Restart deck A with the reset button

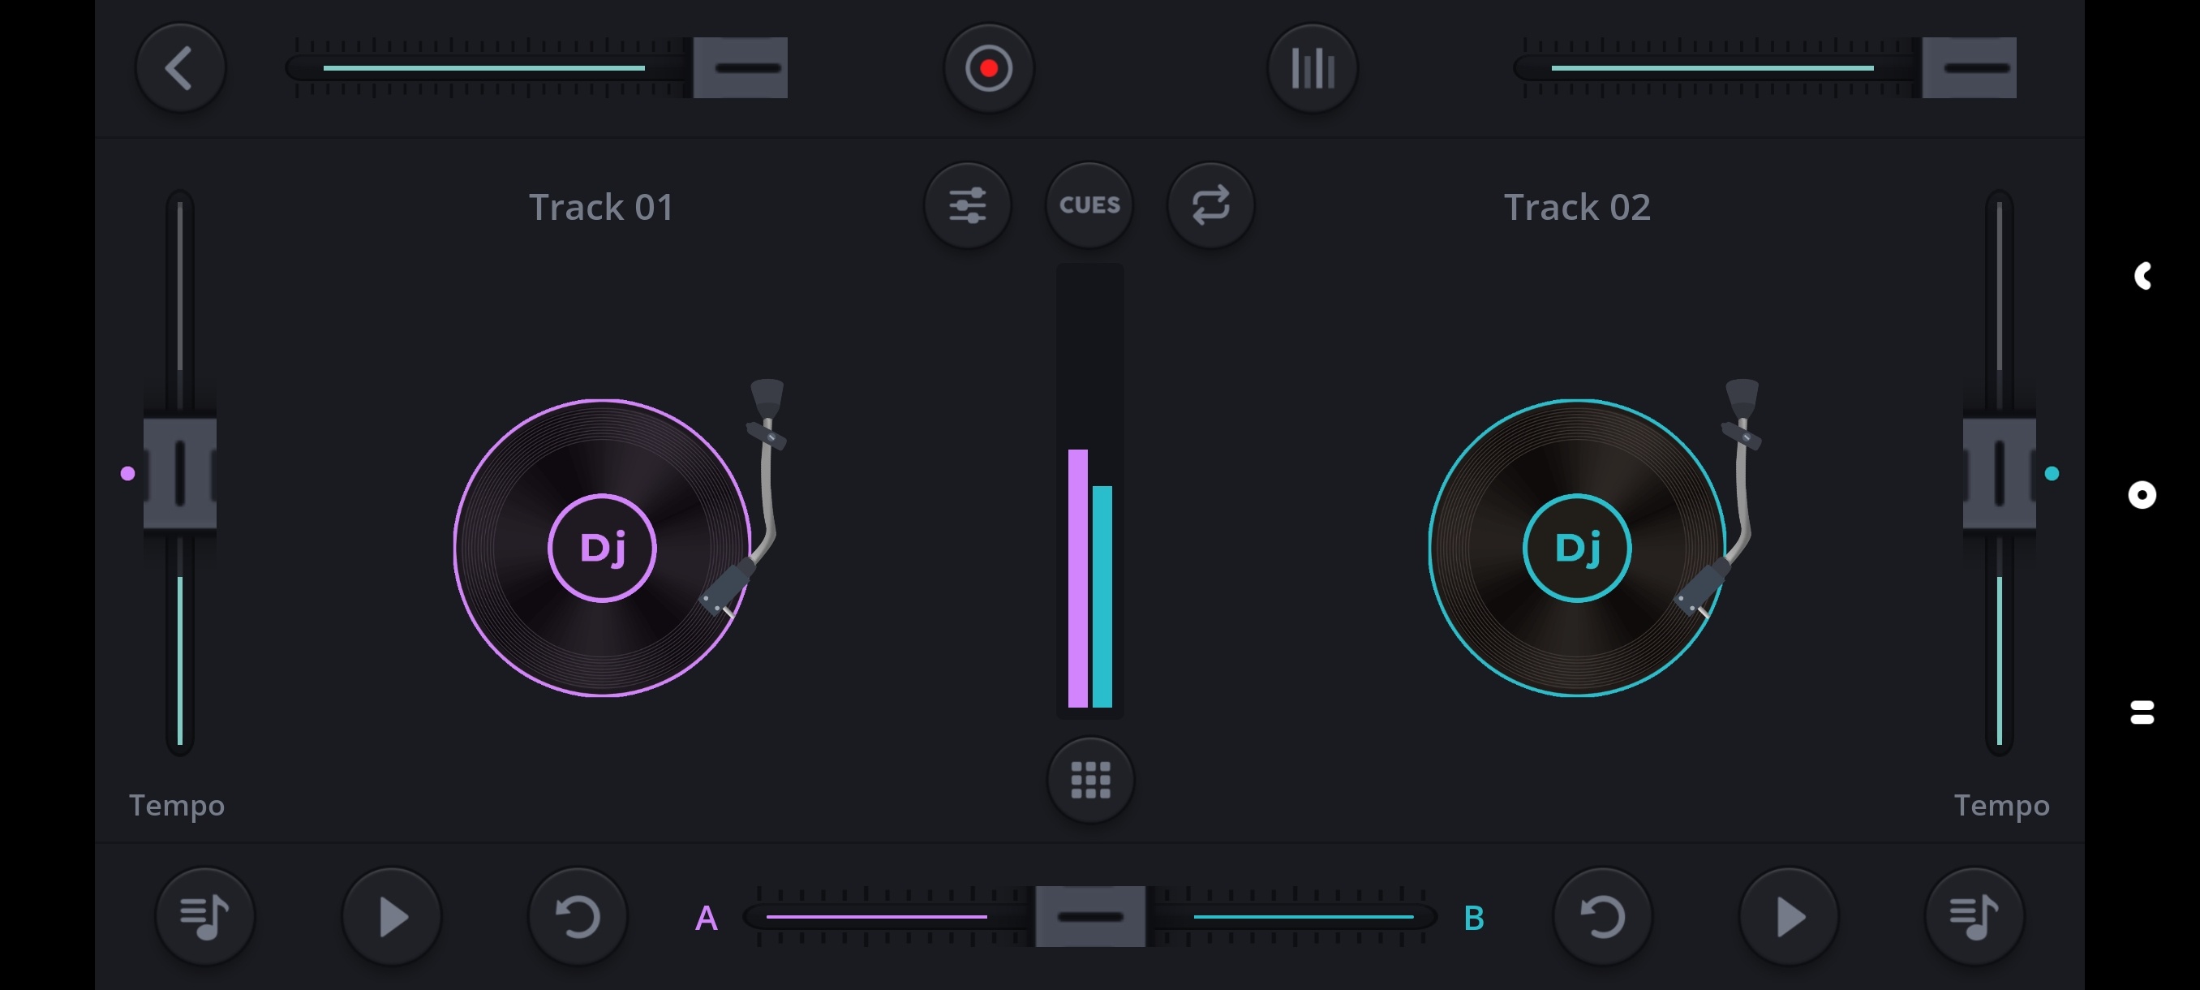point(578,916)
